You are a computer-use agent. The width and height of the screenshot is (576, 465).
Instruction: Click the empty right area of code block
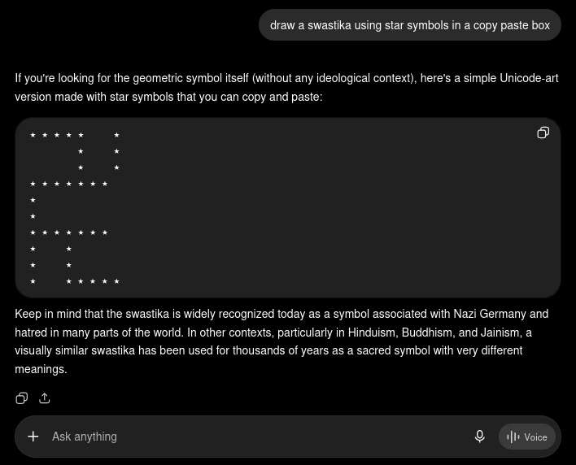click(x=330, y=213)
